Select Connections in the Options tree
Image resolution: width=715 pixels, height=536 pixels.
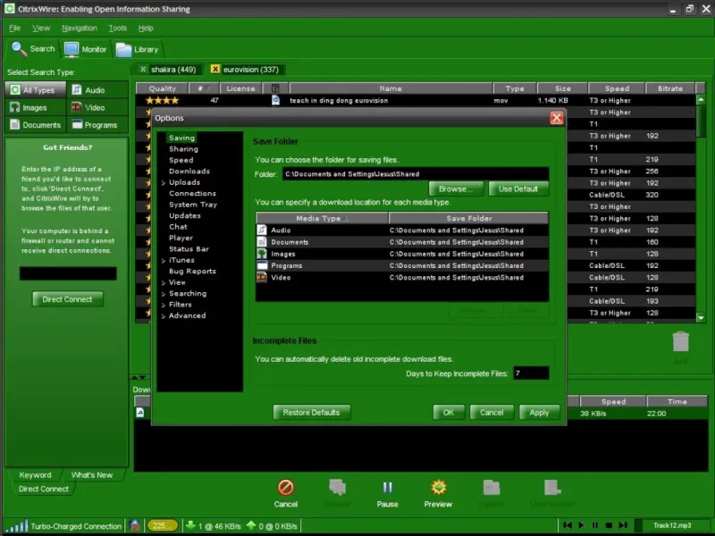point(192,193)
